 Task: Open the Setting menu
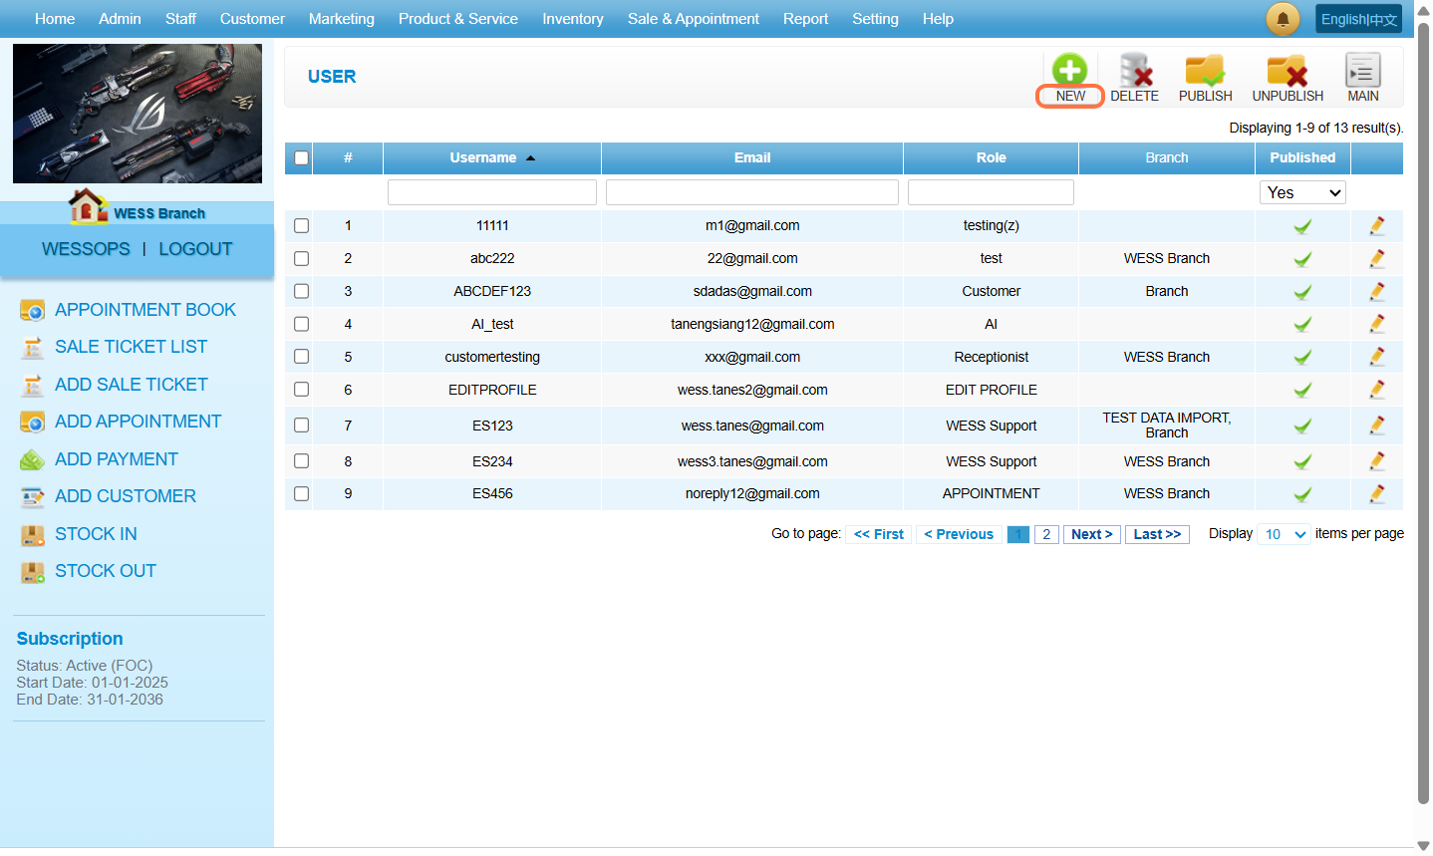[875, 19]
